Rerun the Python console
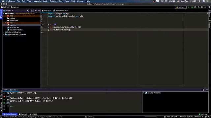 pos(4,93)
